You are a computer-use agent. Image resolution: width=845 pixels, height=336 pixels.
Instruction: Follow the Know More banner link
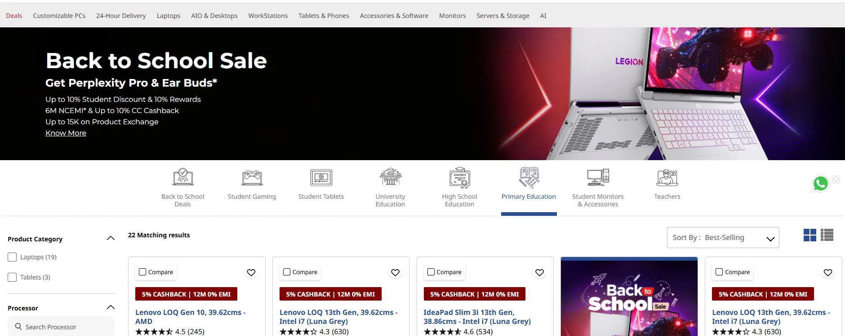click(66, 133)
